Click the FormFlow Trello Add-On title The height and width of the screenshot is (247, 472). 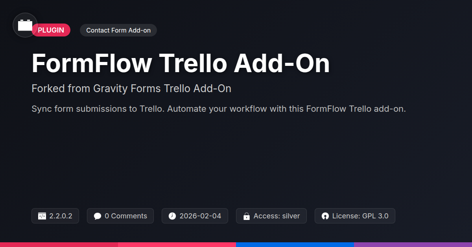point(181,63)
